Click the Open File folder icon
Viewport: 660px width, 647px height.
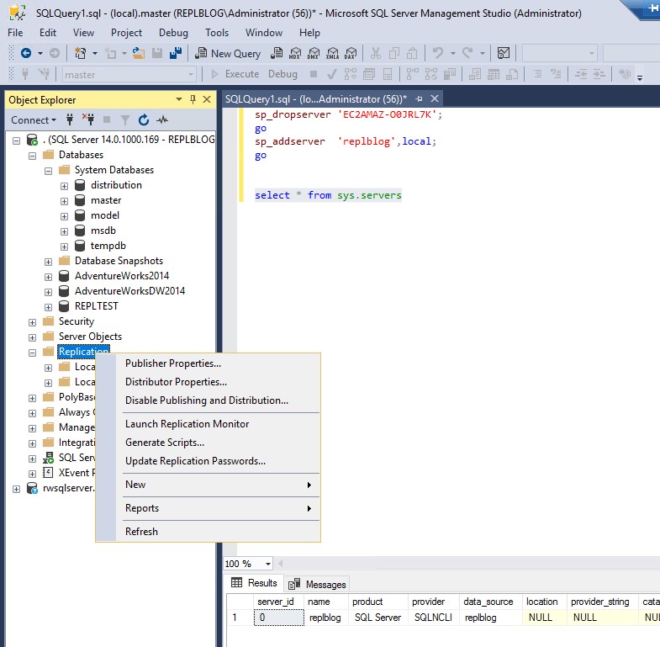pyautogui.click(x=139, y=53)
